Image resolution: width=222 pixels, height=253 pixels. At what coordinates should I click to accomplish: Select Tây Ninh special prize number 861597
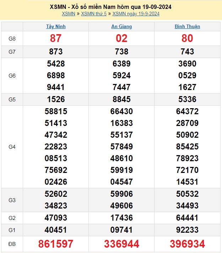(x=56, y=244)
